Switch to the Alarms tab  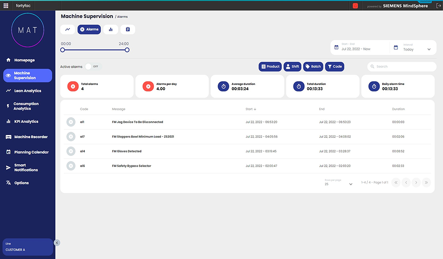click(89, 30)
